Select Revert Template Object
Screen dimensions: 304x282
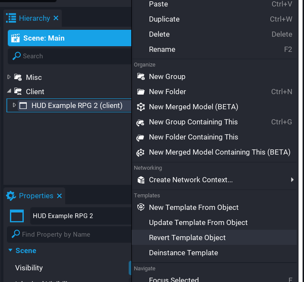point(187,238)
